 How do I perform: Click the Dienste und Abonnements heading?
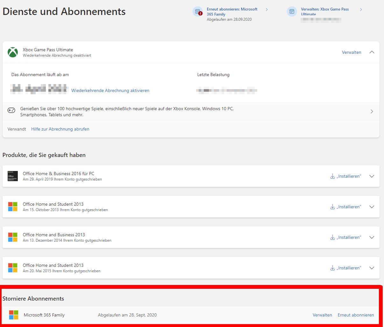pyautogui.click(x=64, y=11)
